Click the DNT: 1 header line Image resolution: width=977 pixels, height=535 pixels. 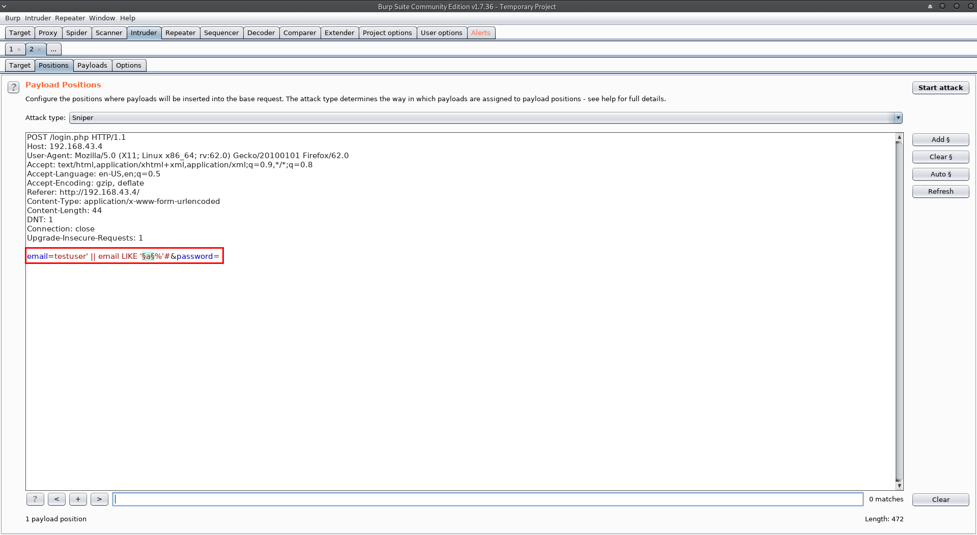[40, 220]
